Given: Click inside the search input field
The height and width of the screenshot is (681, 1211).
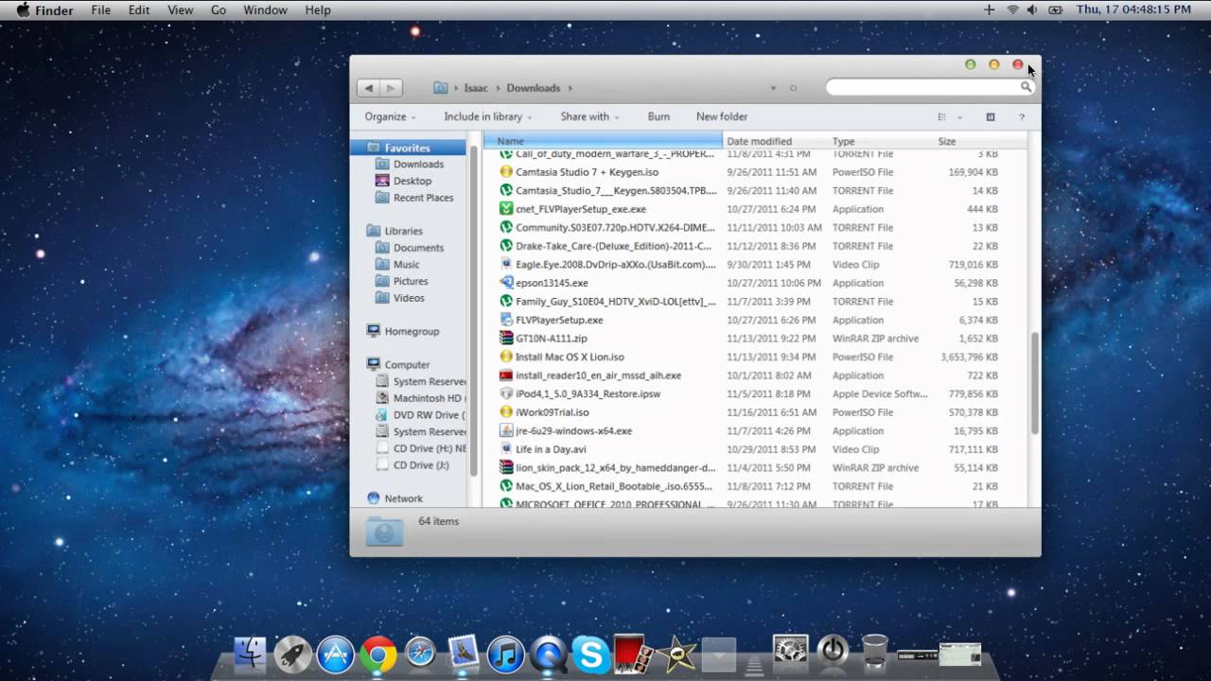Looking at the screenshot, I should [x=922, y=87].
